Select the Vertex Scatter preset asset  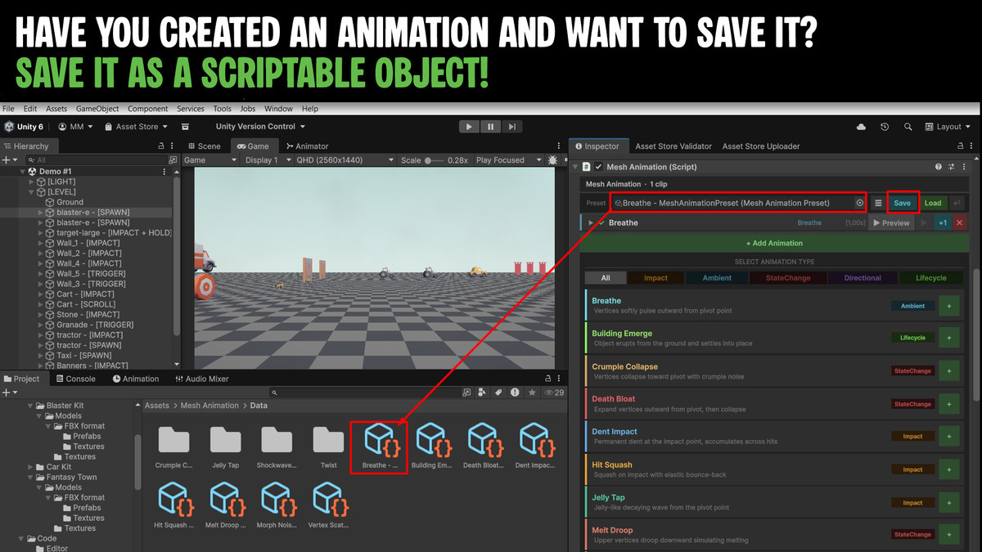(x=328, y=506)
